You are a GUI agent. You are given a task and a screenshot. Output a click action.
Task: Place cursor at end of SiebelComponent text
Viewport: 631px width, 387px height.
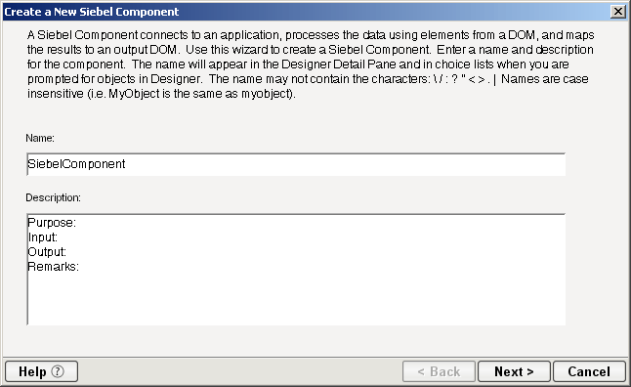126,164
